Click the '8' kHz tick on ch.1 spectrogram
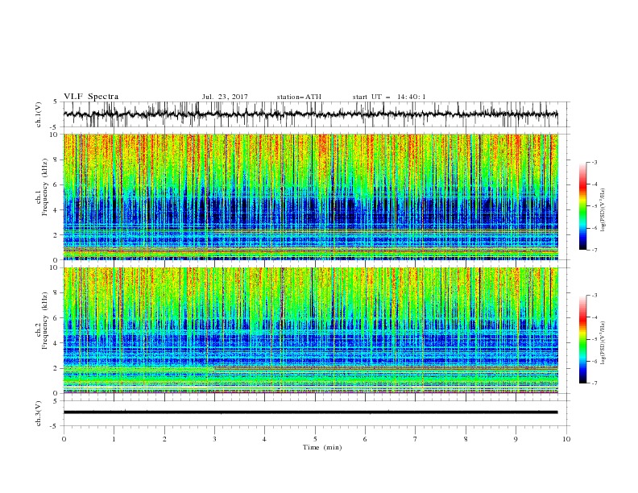 (x=56, y=159)
